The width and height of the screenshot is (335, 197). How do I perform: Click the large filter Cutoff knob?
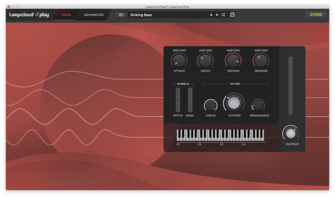pyautogui.click(x=234, y=103)
